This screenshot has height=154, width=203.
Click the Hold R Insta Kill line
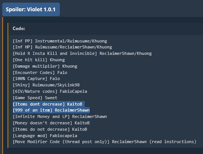[x=82, y=53]
